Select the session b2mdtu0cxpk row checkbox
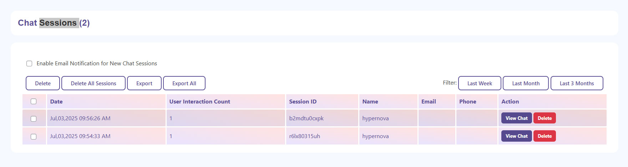628x167 pixels. pyautogui.click(x=34, y=119)
